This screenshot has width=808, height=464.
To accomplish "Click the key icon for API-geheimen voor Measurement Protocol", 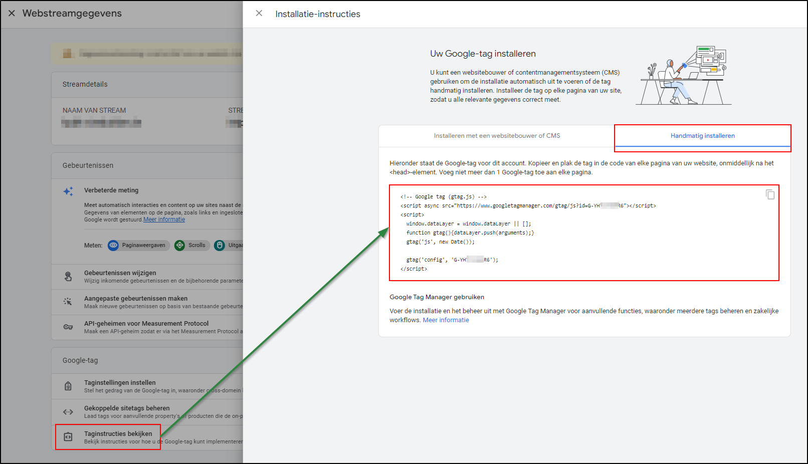I will 68,326.
